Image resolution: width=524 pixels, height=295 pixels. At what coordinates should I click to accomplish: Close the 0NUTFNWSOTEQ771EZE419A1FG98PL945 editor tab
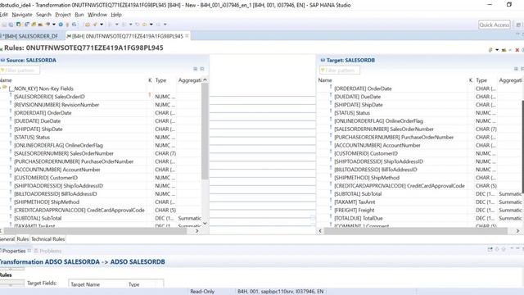[x=187, y=36]
